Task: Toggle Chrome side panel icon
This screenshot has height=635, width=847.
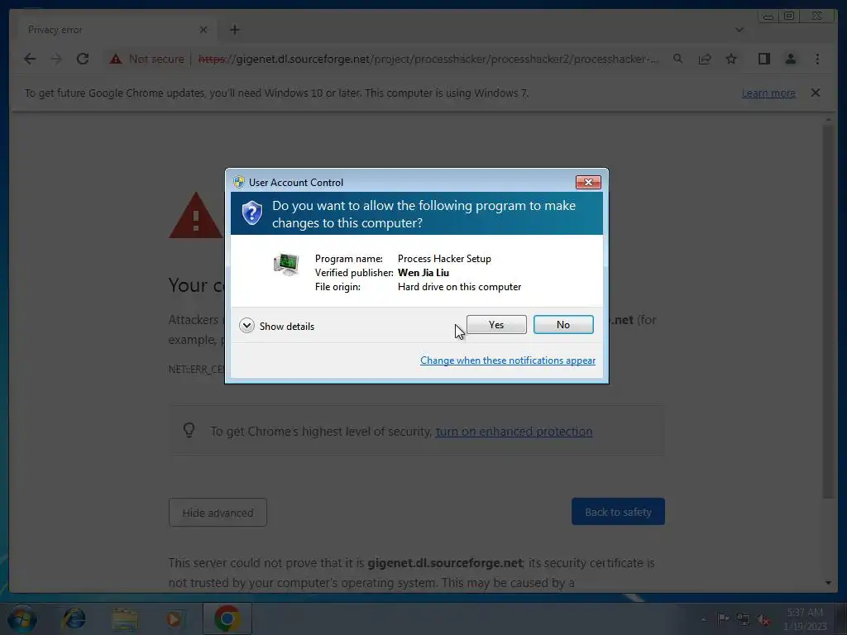Action: point(763,59)
